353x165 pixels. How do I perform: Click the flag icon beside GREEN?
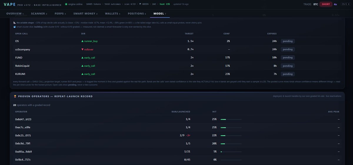(140, 4)
